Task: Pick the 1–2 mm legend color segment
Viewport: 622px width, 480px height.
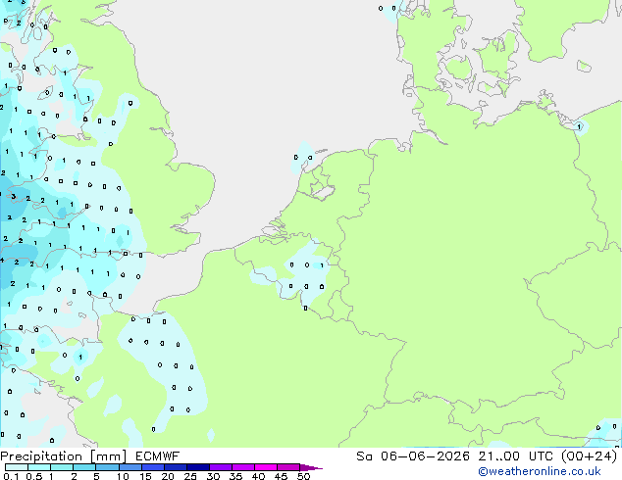Action: pos(62,467)
